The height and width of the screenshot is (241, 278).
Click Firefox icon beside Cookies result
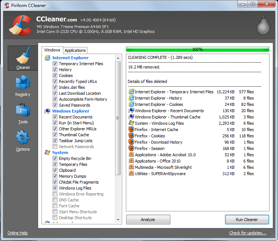coord(131,135)
